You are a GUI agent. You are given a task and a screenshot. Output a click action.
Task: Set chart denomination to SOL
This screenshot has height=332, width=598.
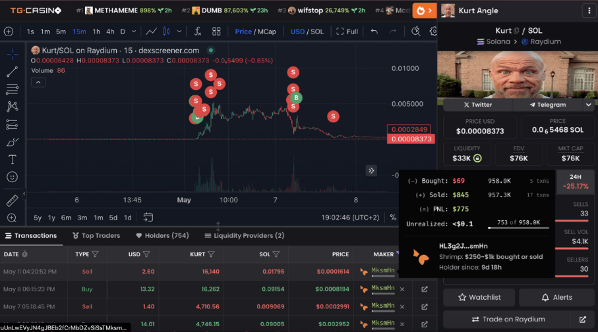[x=317, y=32]
